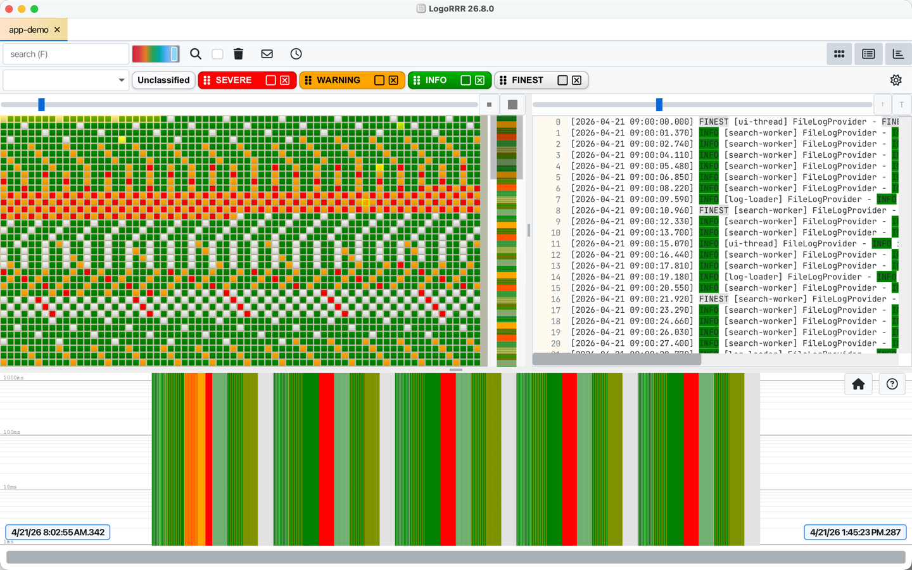Switch to text list view icon
Screen dimensions: 912x570
(868, 54)
